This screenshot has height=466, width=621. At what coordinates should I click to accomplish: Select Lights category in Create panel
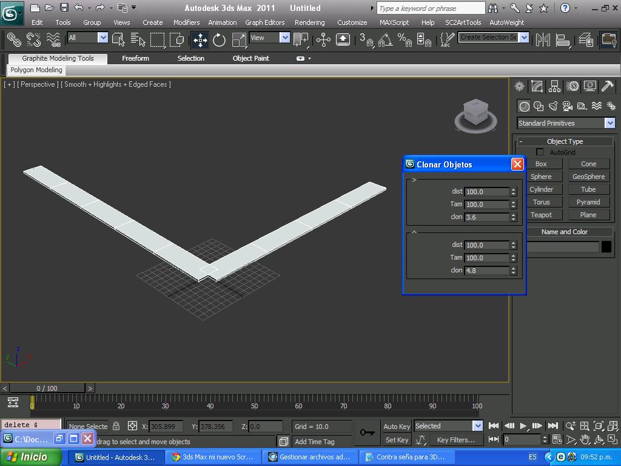553,106
